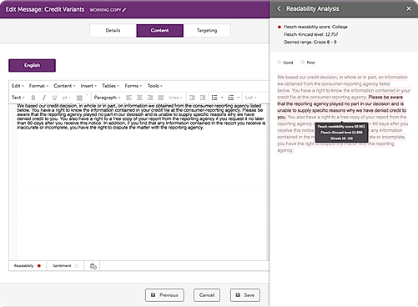Open the Paragraph style dropdown
This screenshot has width=418, height=307.
[x=107, y=98]
